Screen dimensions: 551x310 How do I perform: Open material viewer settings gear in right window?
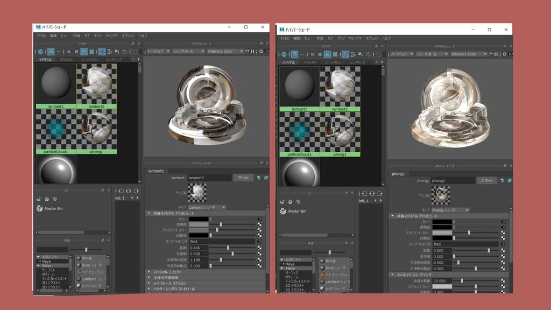pos(504,54)
